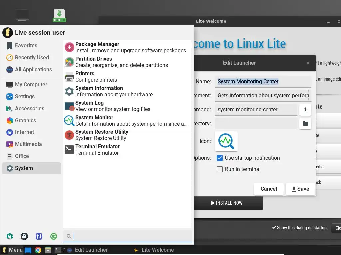Click the Printers icon in menu list
Screen dimensions: 341x255
69,77
